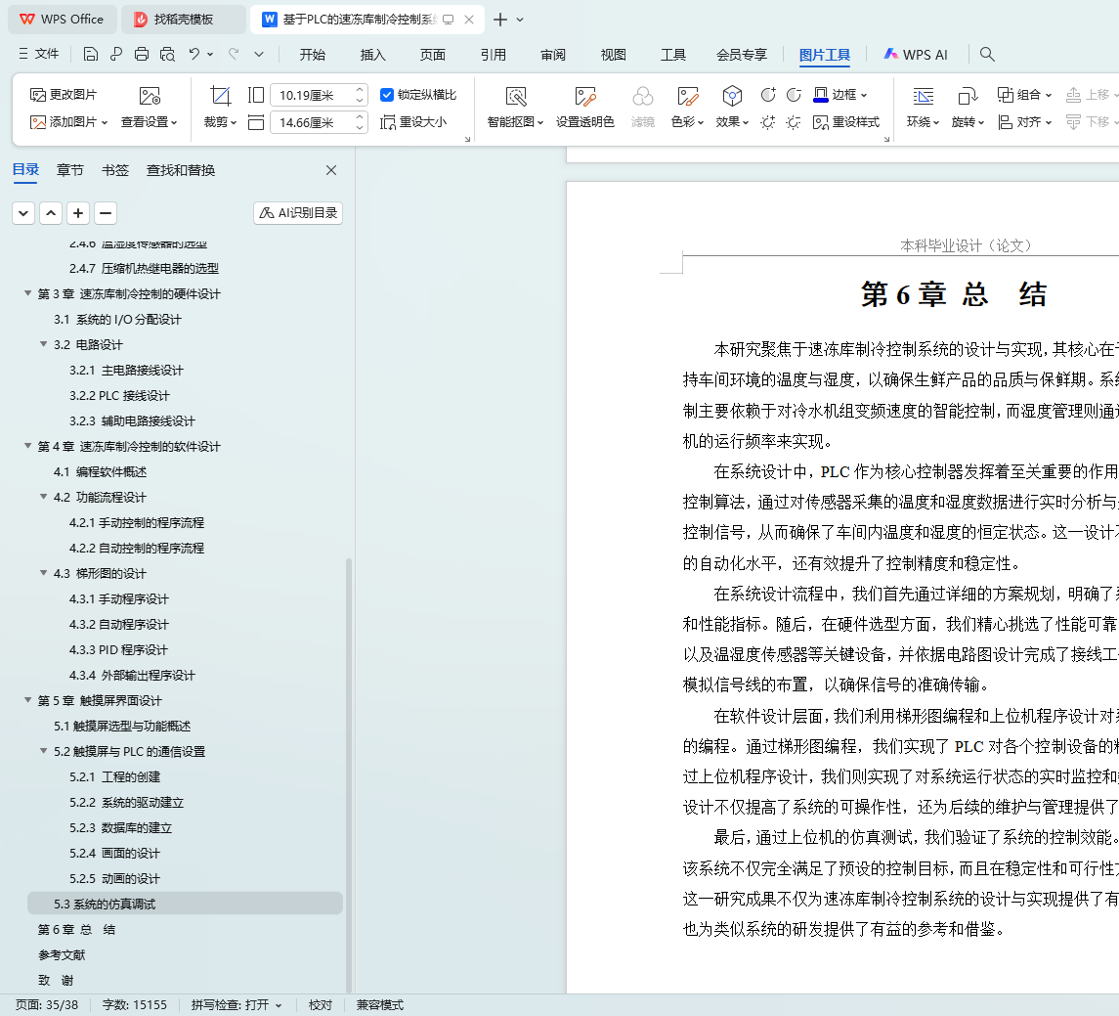Click the Print preview icon
Viewport: 1119px width, 1016px height.
point(168,54)
